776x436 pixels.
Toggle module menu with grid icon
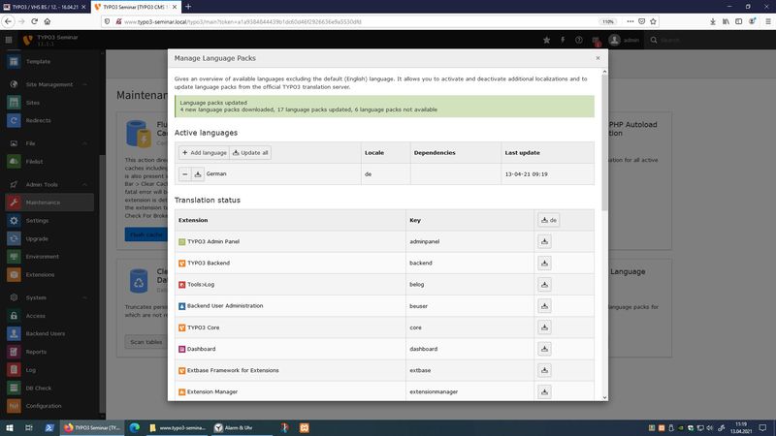pyautogui.click(x=9, y=40)
